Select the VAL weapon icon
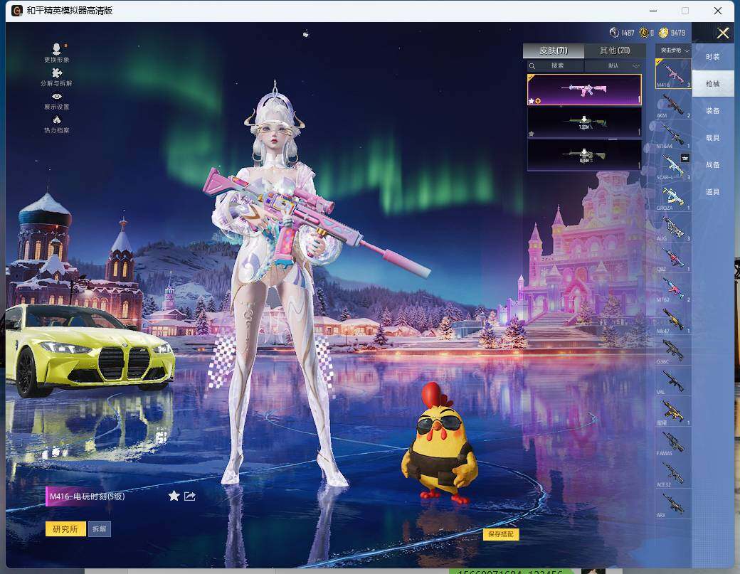 pos(673,381)
